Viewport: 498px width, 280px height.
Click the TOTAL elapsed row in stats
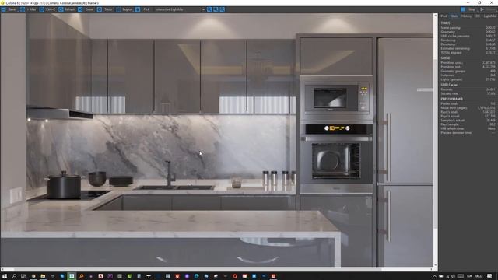tap(468, 53)
